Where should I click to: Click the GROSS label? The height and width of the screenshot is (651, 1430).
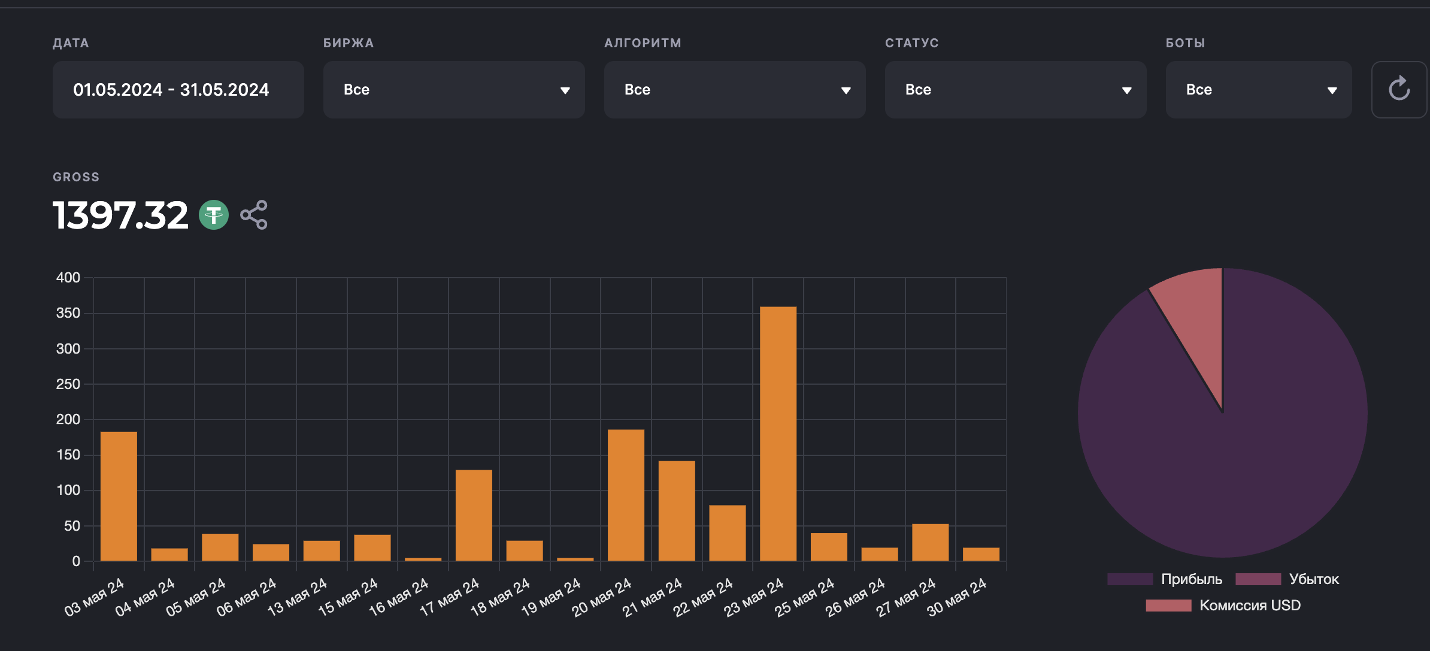(x=76, y=177)
